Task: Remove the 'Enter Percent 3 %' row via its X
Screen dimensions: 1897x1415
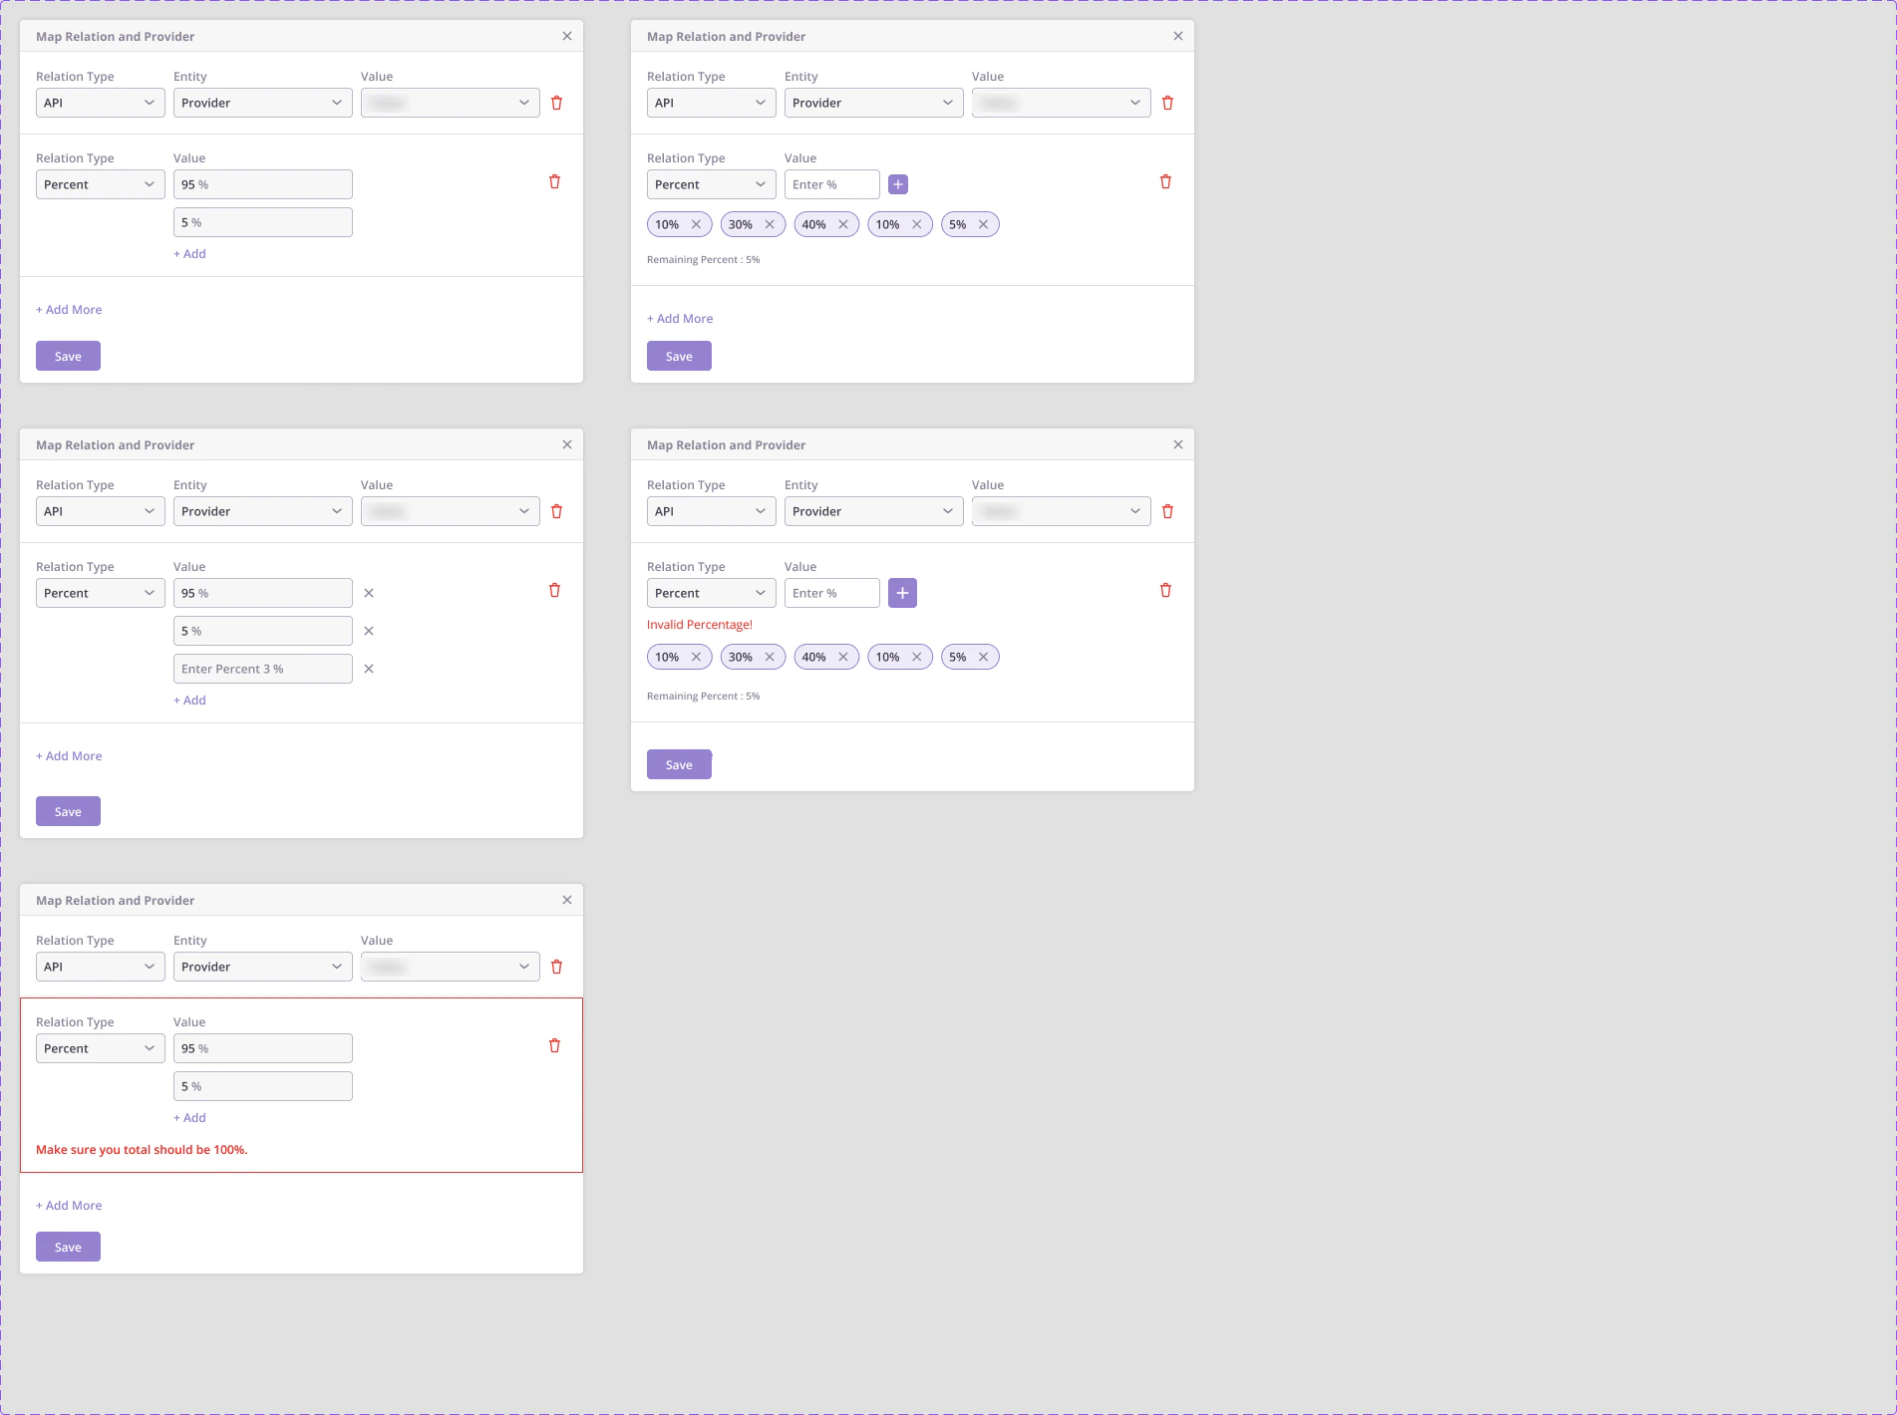Action: point(369,669)
